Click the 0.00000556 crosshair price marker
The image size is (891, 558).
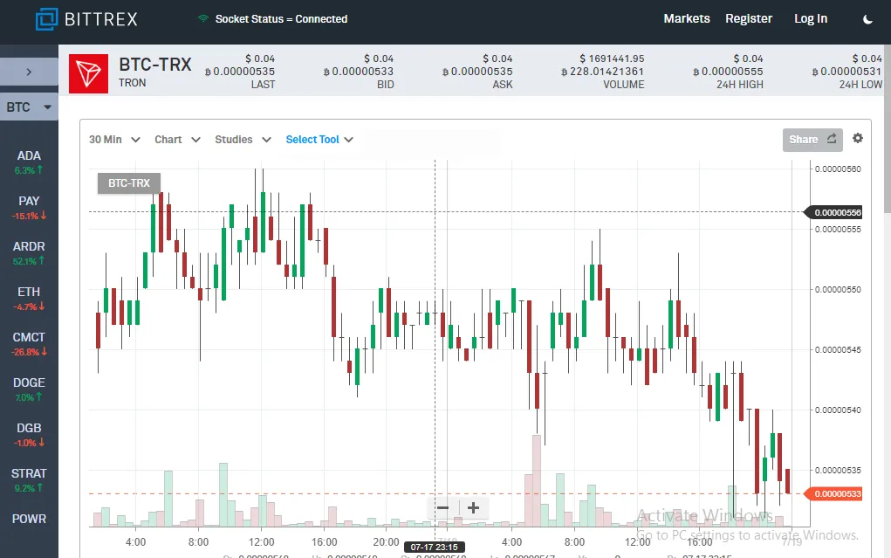tap(833, 212)
